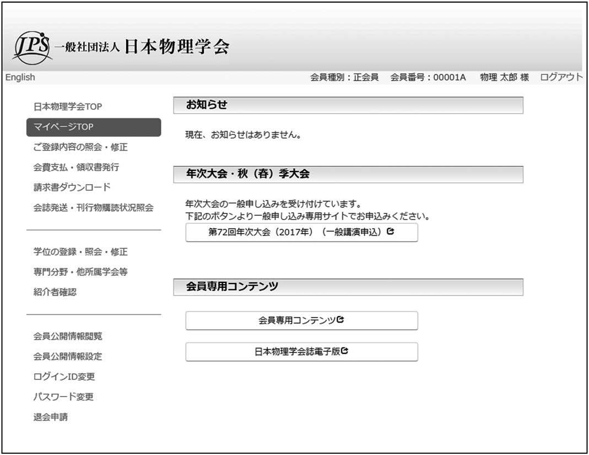Go to 専門分野・他所属学会等

[x=80, y=272]
